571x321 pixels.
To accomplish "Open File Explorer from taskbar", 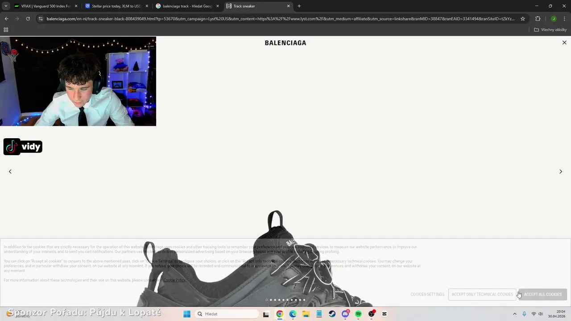I will (306, 314).
